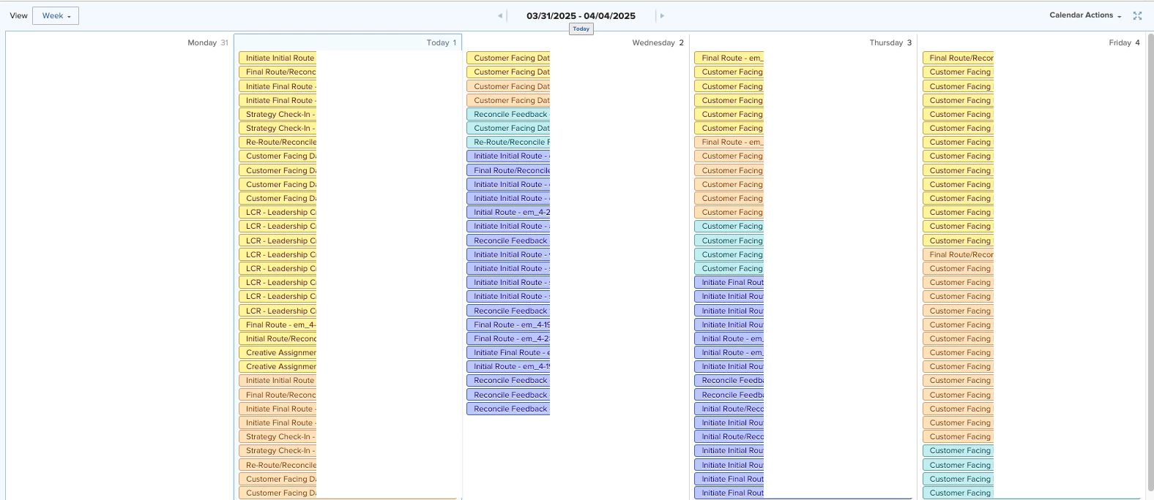Open Initial Route - em_4-1 event Wednesday
This screenshot has height=500, width=1154.
(x=508, y=366)
